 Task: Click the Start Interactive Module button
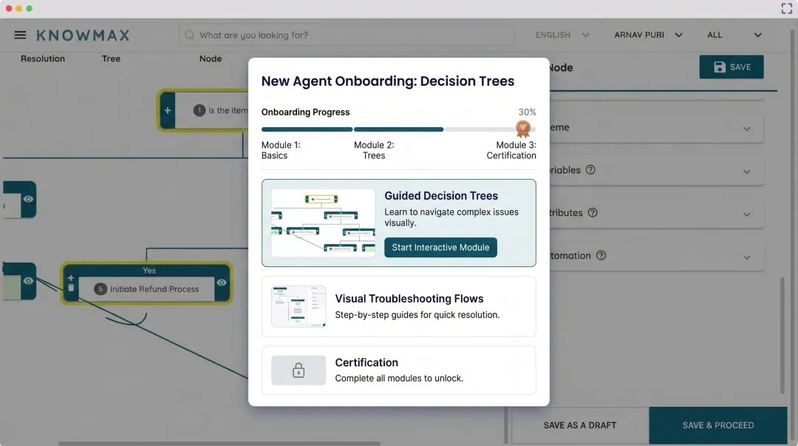tap(440, 247)
